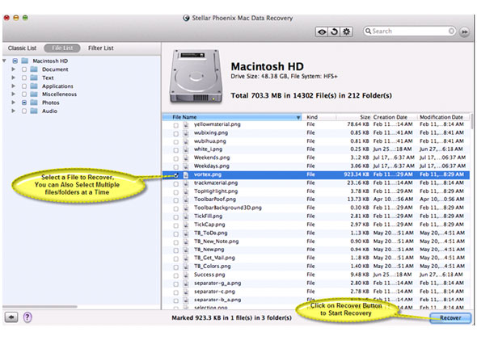
Task: Click the eye preview icon in toolbar
Action: [x=322, y=31]
